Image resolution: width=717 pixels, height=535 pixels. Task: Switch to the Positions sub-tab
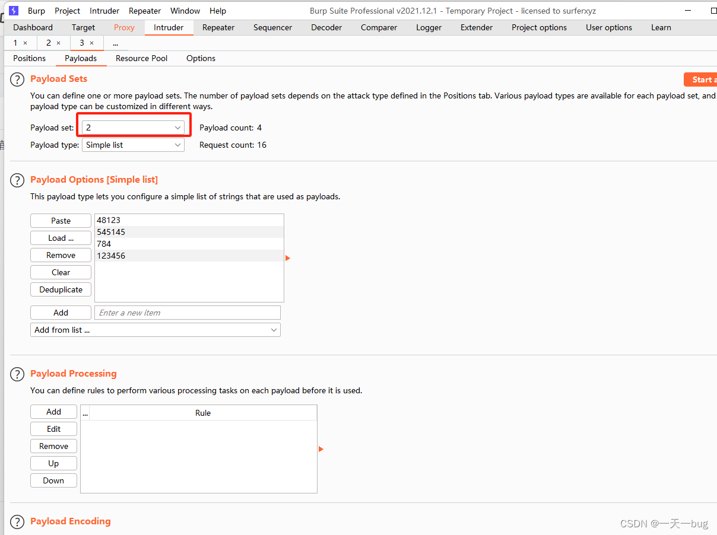click(x=30, y=58)
